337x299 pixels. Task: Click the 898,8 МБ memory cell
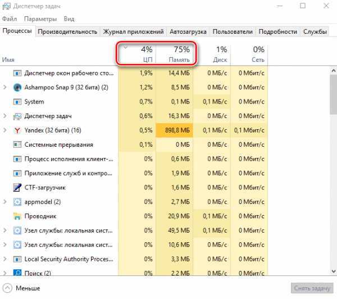[174, 130]
